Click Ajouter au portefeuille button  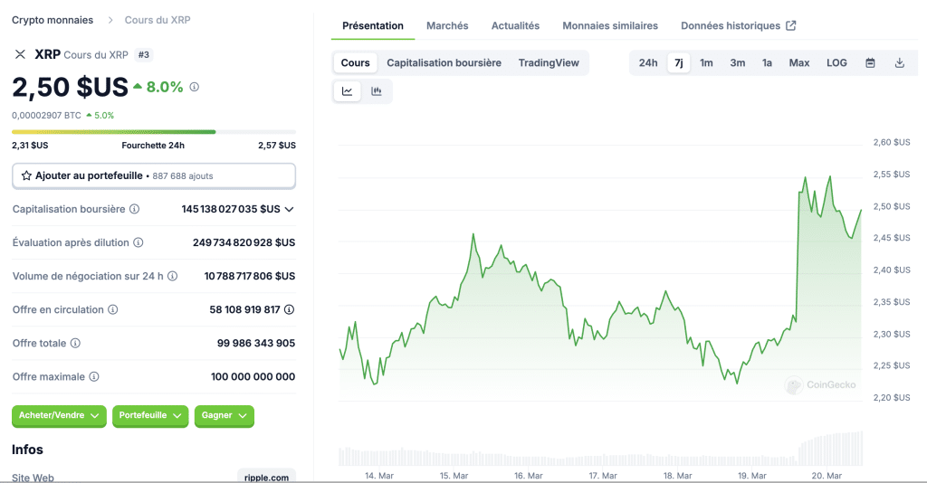pyautogui.click(x=154, y=176)
